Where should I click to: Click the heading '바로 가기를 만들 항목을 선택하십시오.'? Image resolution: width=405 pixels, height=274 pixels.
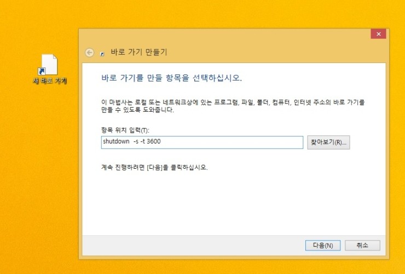point(171,78)
